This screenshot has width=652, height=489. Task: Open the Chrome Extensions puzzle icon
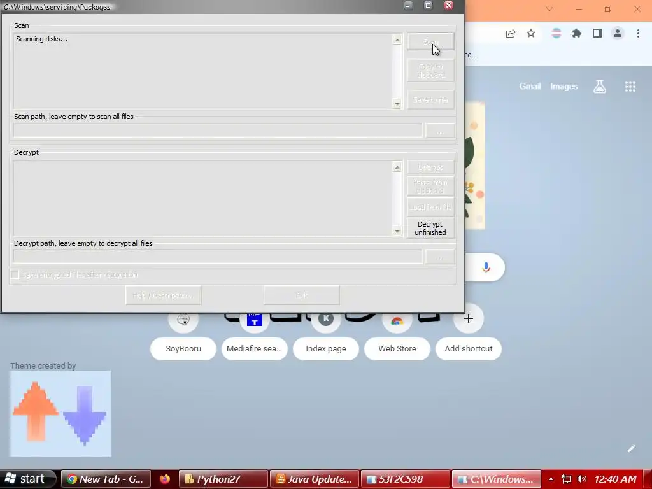point(577,33)
